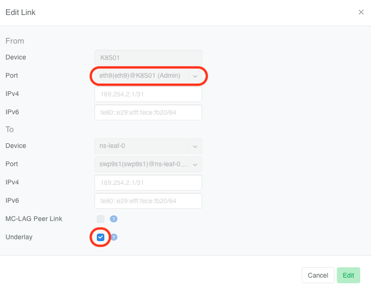Click the From IPv4 address field

click(x=148, y=94)
